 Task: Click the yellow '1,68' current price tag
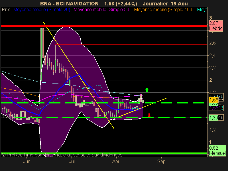tap(213, 100)
